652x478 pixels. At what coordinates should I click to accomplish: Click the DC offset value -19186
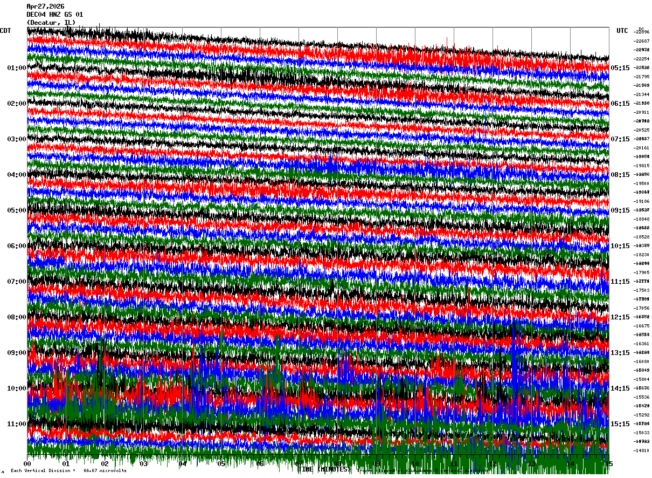pyautogui.click(x=642, y=201)
